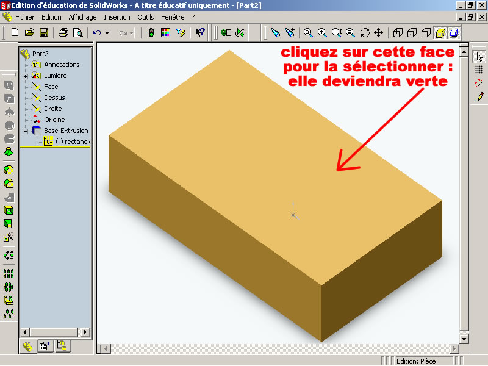Click the Draft feature icon
The image size is (488, 366).
click(8, 223)
